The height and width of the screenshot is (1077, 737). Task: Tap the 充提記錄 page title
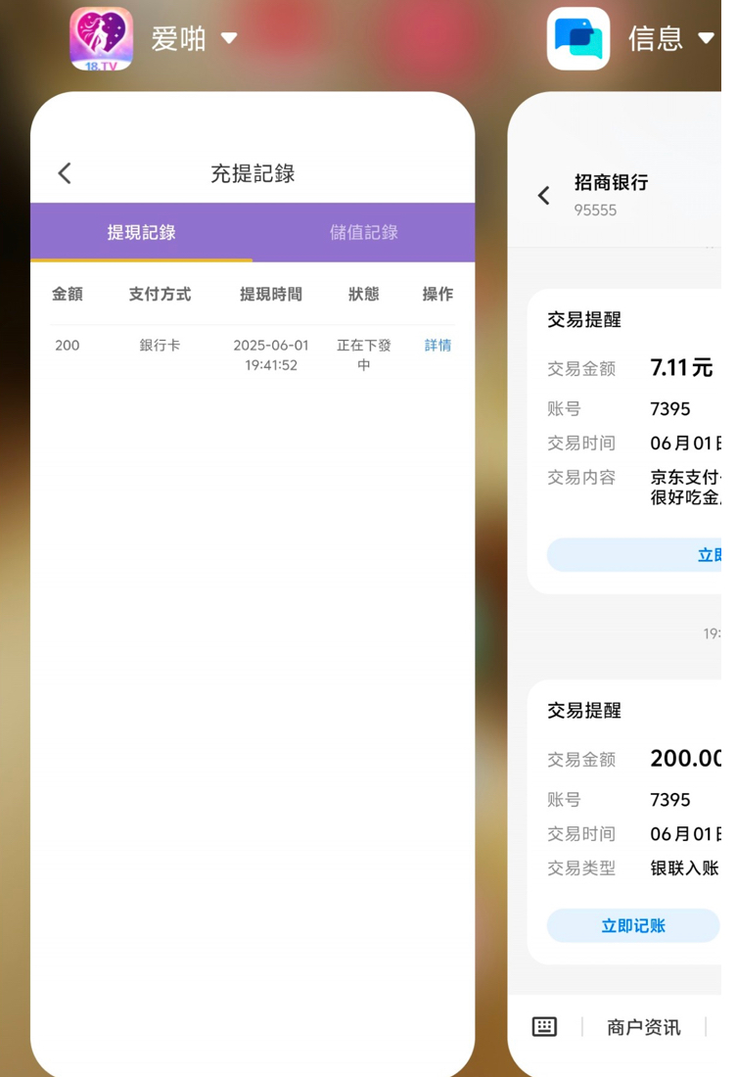[x=253, y=173]
